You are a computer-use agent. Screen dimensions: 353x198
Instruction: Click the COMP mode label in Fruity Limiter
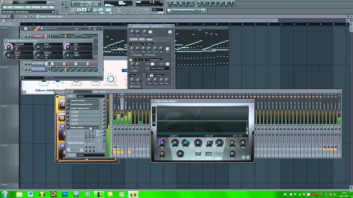(x=218, y=158)
